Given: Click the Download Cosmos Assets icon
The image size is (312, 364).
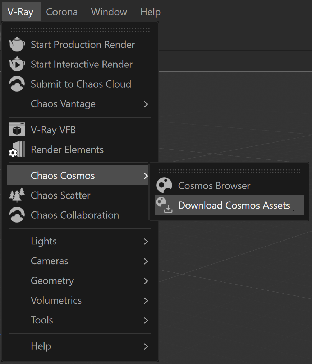Looking at the screenshot, I should [x=164, y=205].
